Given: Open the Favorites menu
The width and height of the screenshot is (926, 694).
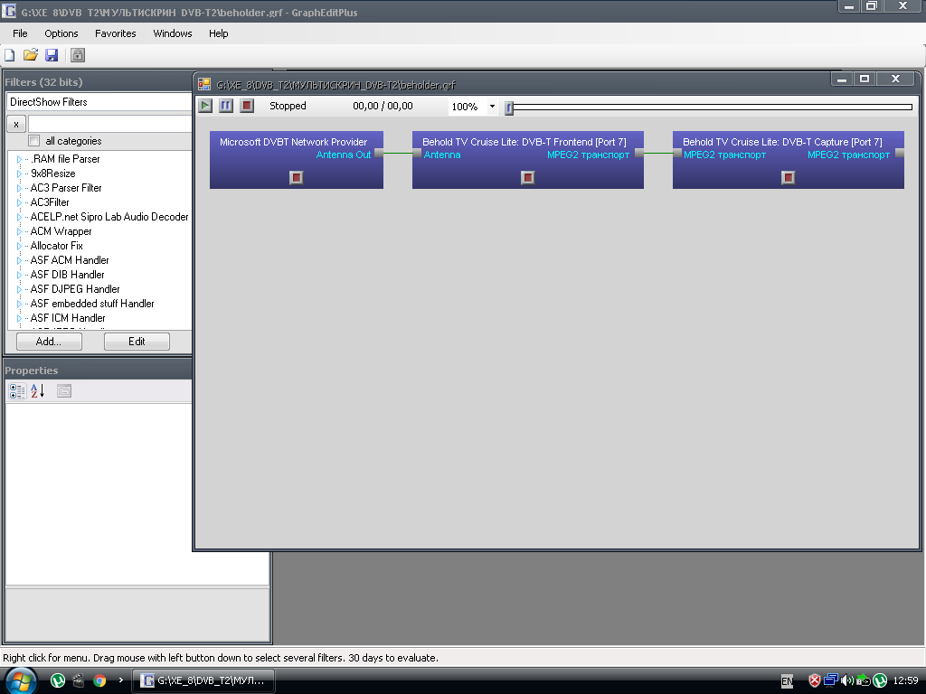Looking at the screenshot, I should tap(116, 33).
